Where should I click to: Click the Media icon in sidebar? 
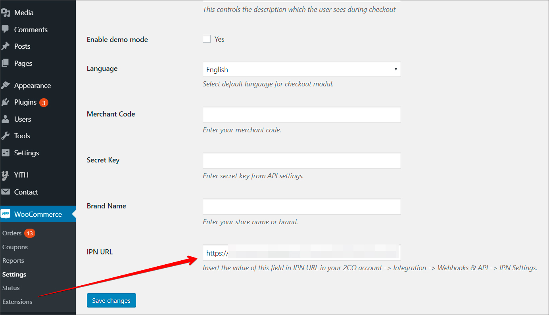5,13
